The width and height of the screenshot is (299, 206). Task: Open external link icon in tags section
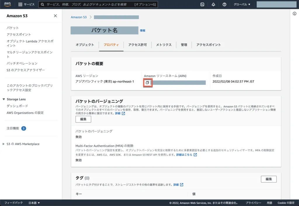pos(182,185)
